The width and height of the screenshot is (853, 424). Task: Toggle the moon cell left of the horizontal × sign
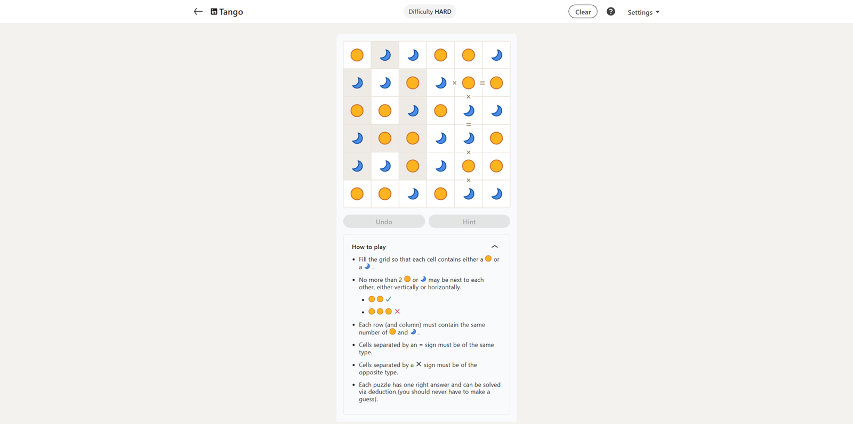pos(440,83)
